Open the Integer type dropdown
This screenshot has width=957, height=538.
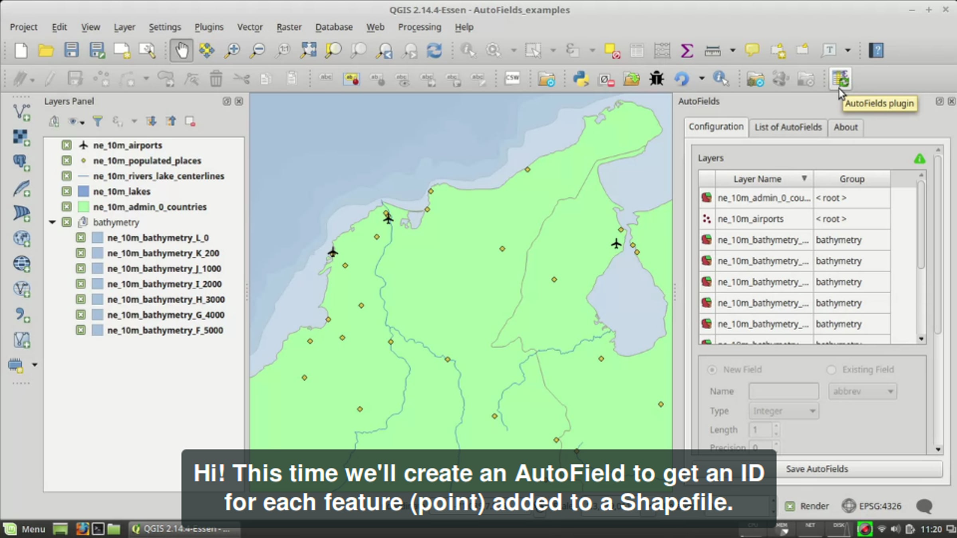coord(784,411)
